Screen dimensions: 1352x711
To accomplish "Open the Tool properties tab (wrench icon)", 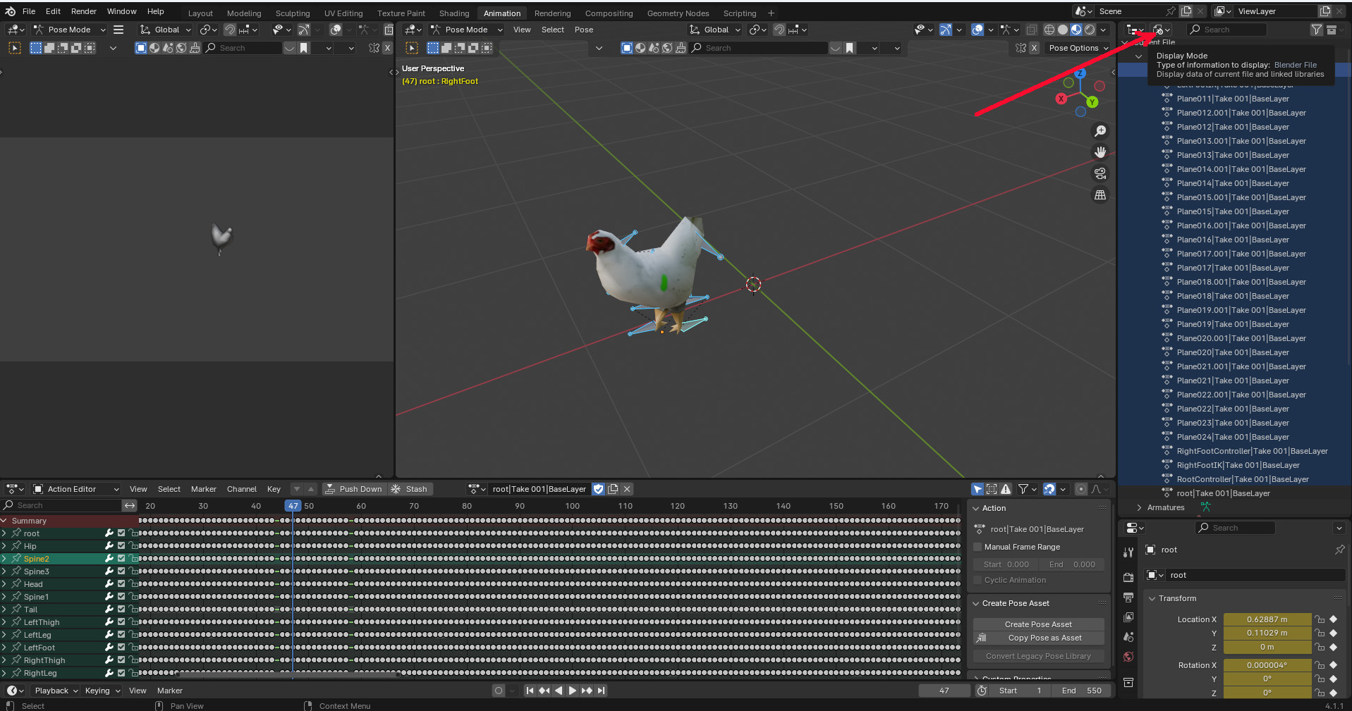I will point(1128,552).
